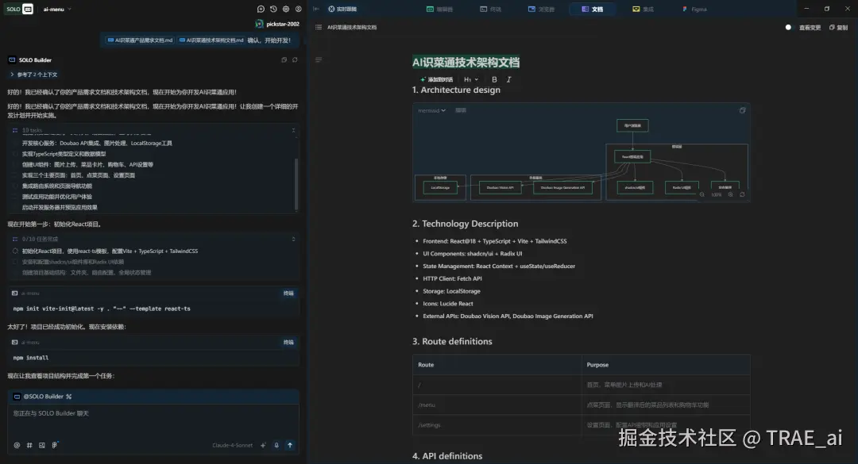The height and width of the screenshot is (464, 858).
Task: Click the @ mention icon in chat input
Action: tap(17, 445)
